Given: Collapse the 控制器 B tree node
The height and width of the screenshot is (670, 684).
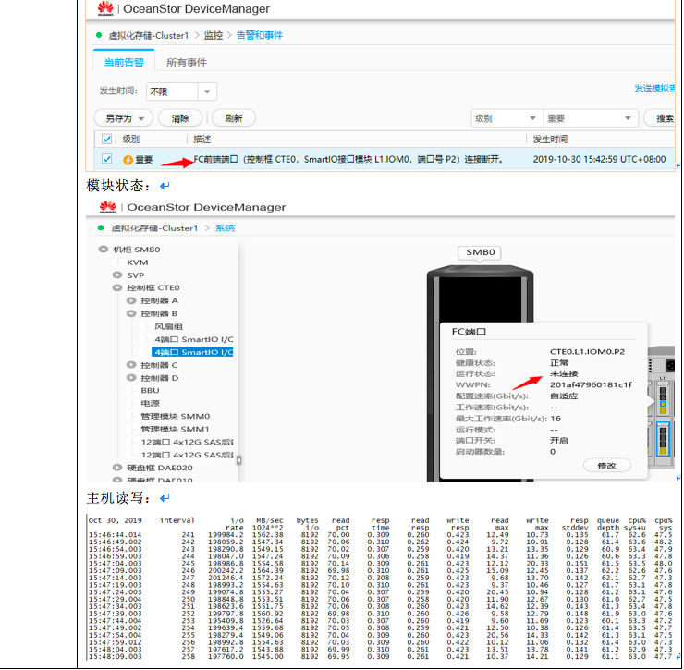Looking at the screenshot, I should click(131, 313).
